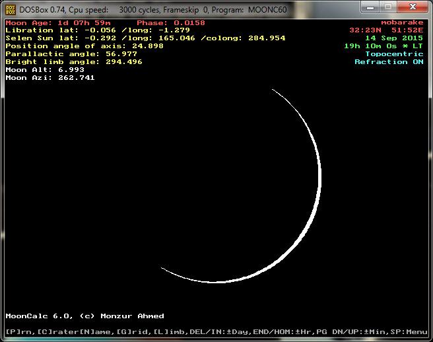Click 'Position angle of axis: 24.898'
The height and width of the screenshot is (342, 433).
[x=84, y=46]
